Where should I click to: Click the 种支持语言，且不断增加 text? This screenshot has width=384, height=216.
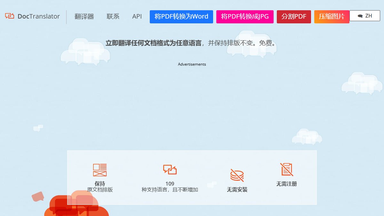coord(170,190)
